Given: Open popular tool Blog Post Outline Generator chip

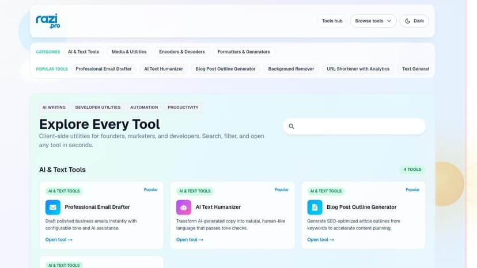Looking at the screenshot, I should pos(225,69).
